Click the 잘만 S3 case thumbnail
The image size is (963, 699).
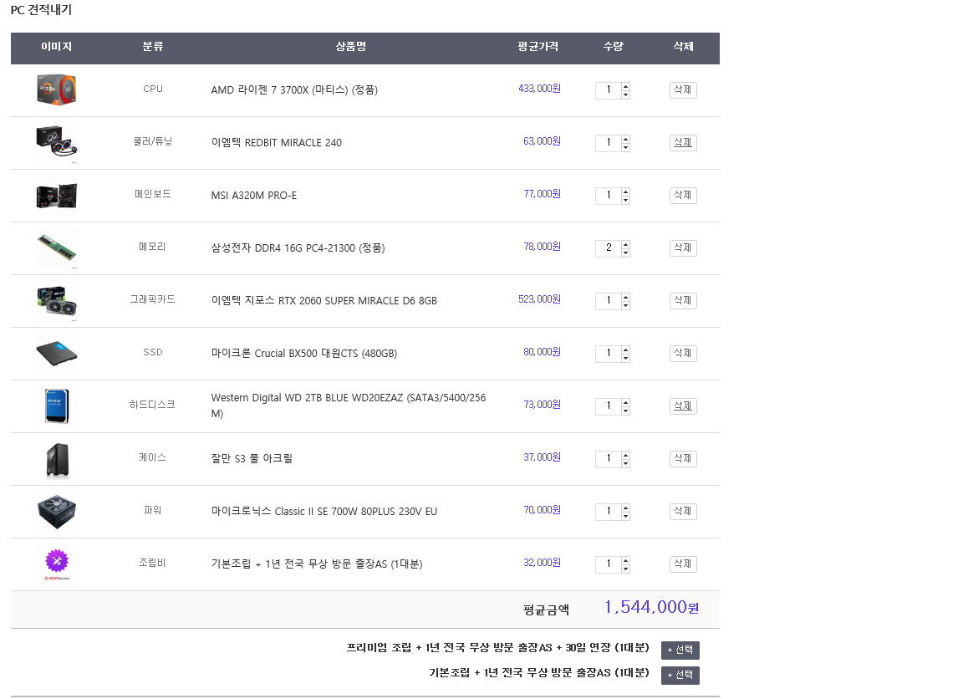click(x=58, y=459)
